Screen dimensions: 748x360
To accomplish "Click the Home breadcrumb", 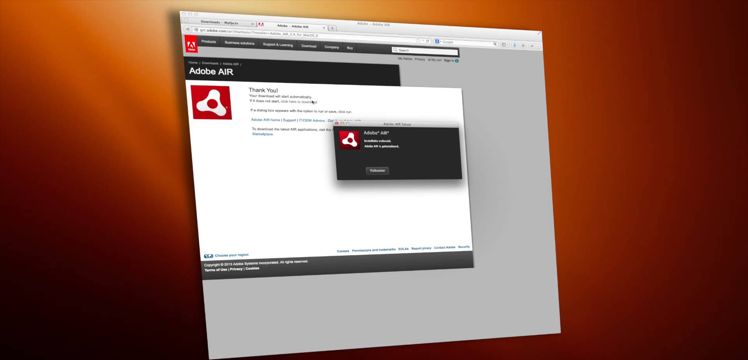I will coord(193,62).
